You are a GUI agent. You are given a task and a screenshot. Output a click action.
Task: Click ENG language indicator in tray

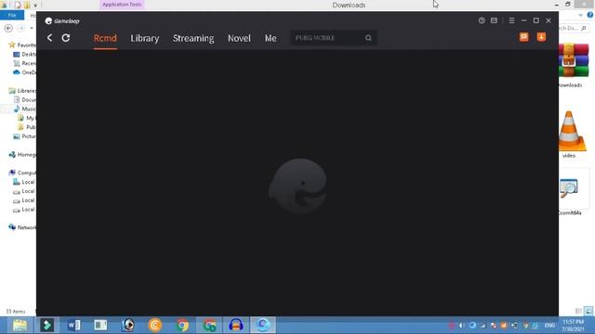[x=549, y=326]
